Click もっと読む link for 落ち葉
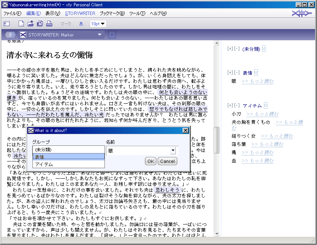Screen dimensions: 317x245 (267, 144)
